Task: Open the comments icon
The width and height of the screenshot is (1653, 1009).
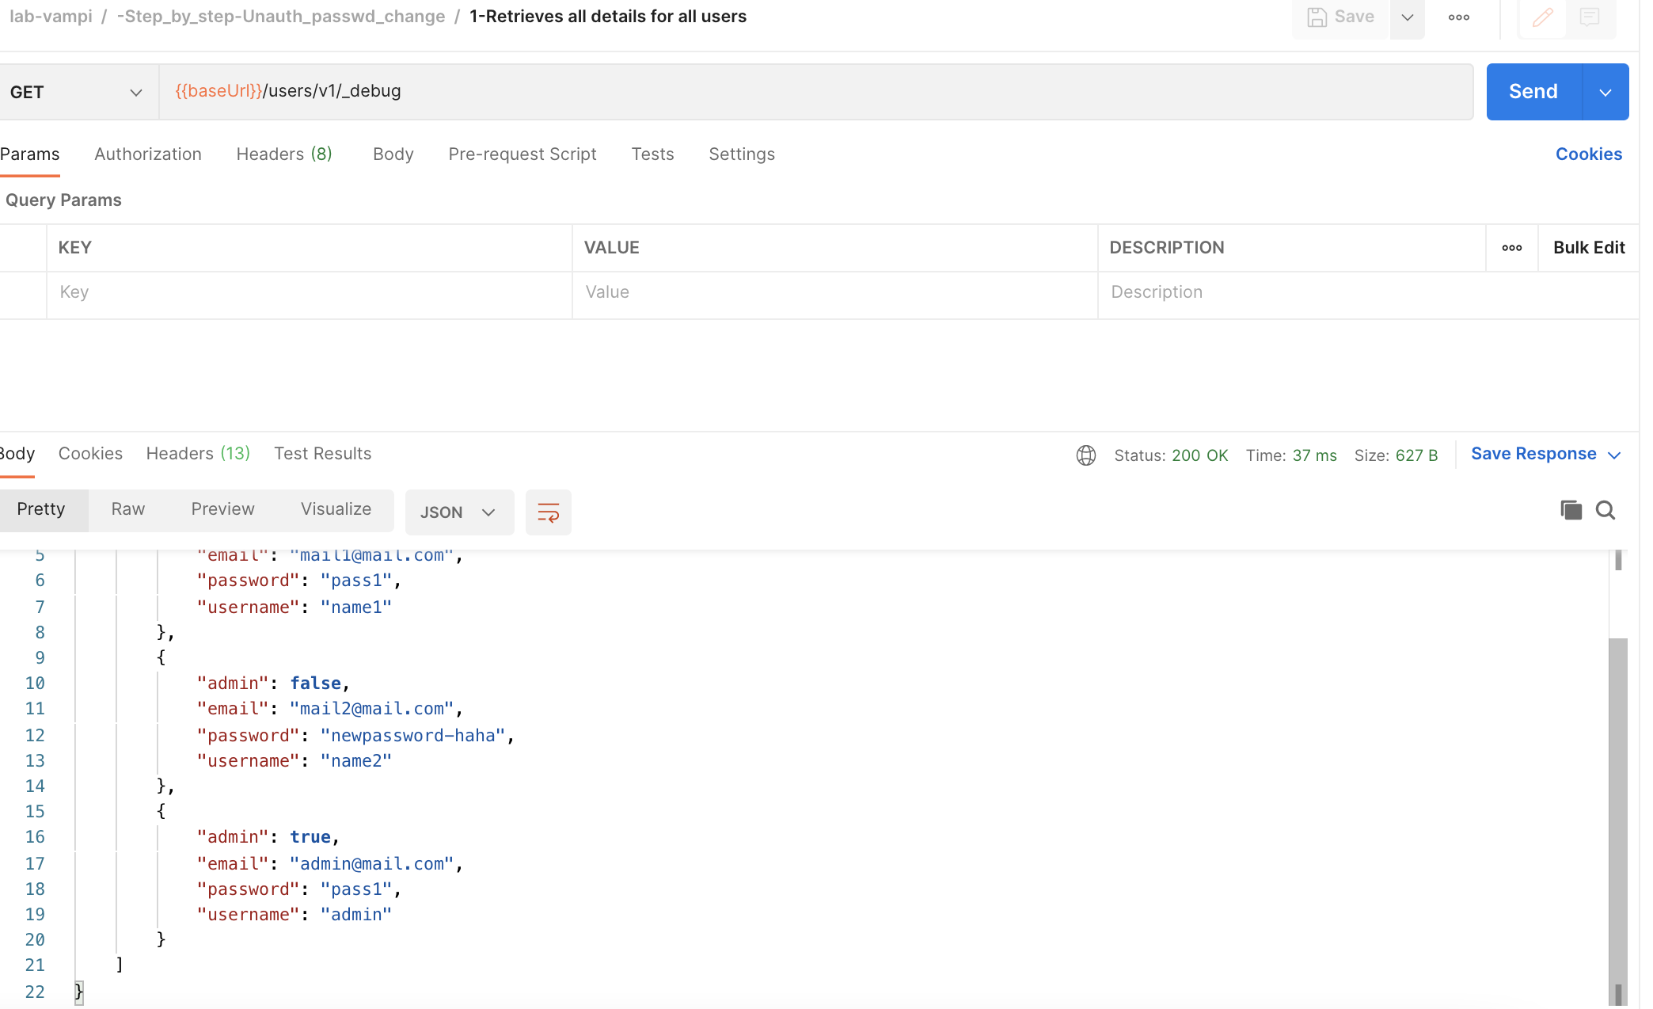Action: (x=1589, y=17)
